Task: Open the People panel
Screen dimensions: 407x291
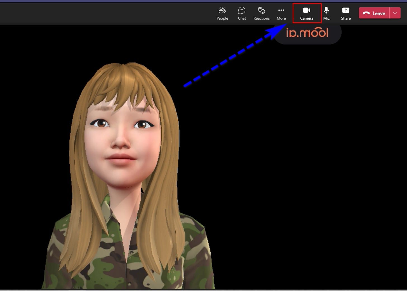Action: (x=222, y=13)
